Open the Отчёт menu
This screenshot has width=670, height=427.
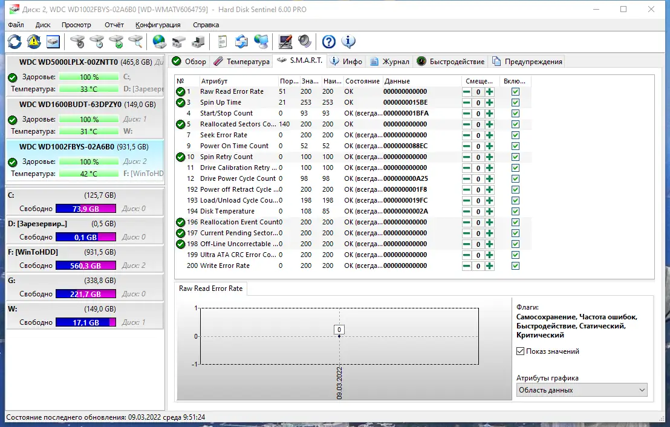(x=114, y=25)
